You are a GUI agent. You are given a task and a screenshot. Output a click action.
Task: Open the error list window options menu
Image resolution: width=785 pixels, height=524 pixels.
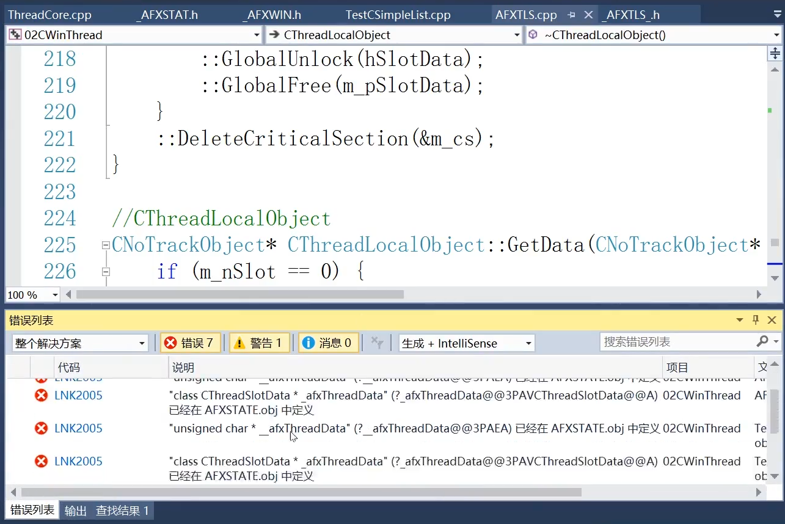[x=740, y=320]
